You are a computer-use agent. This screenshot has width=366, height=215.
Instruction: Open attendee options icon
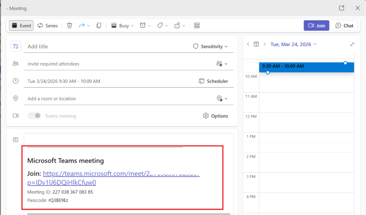coord(222,64)
